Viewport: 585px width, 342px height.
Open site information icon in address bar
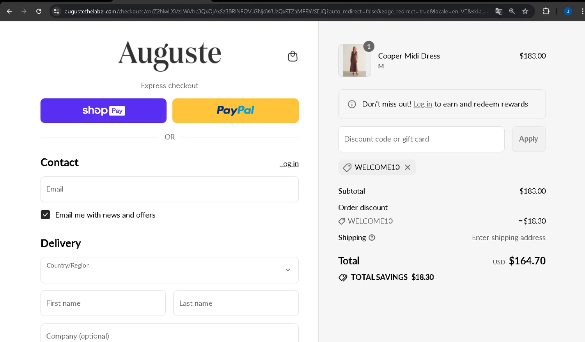pos(57,11)
